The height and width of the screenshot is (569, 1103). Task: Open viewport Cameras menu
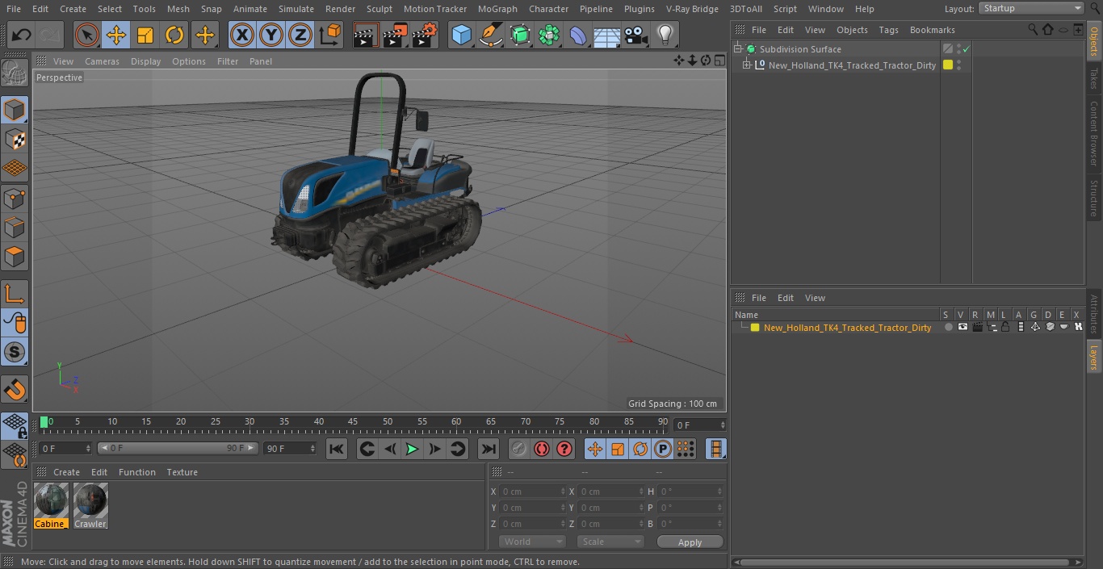[102, 61]
